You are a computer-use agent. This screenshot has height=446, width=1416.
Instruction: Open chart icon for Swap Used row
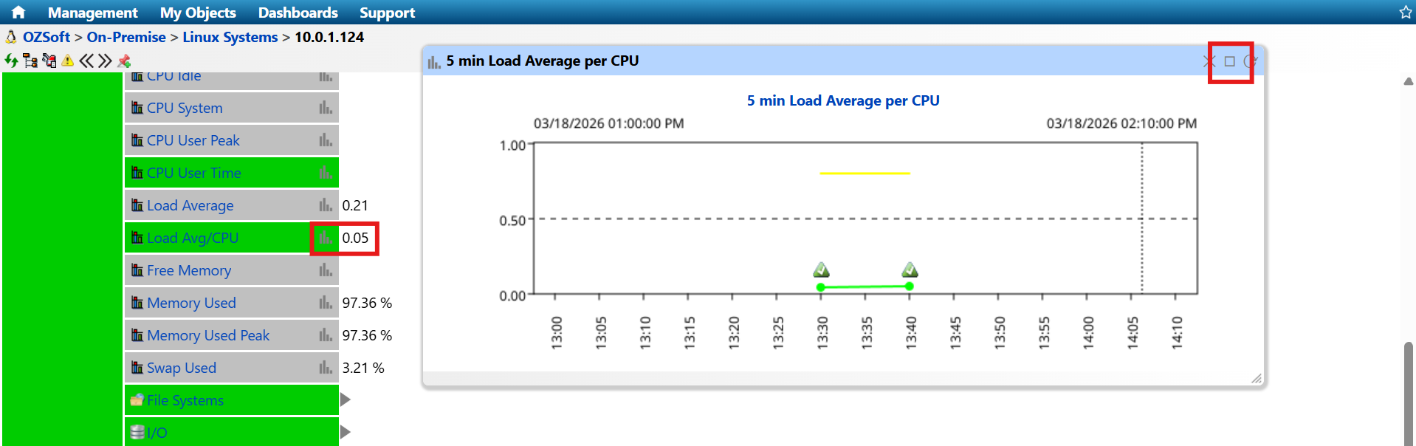point(326,368)
